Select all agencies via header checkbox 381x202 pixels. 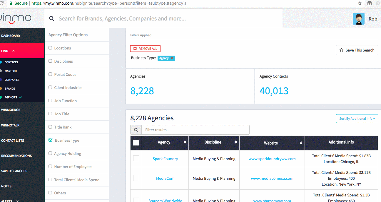pos(136,143)
